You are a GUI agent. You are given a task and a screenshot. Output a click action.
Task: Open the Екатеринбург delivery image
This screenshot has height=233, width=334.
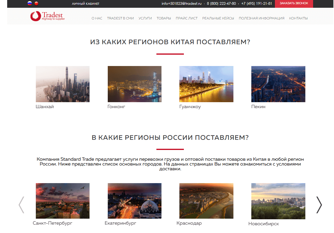pos(134,201)
